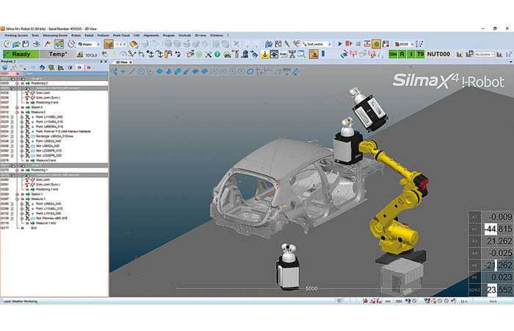This screenshot has height=331, width=514.
Task: Click the magnifier zoom window icon
Action: click(301, 54)
